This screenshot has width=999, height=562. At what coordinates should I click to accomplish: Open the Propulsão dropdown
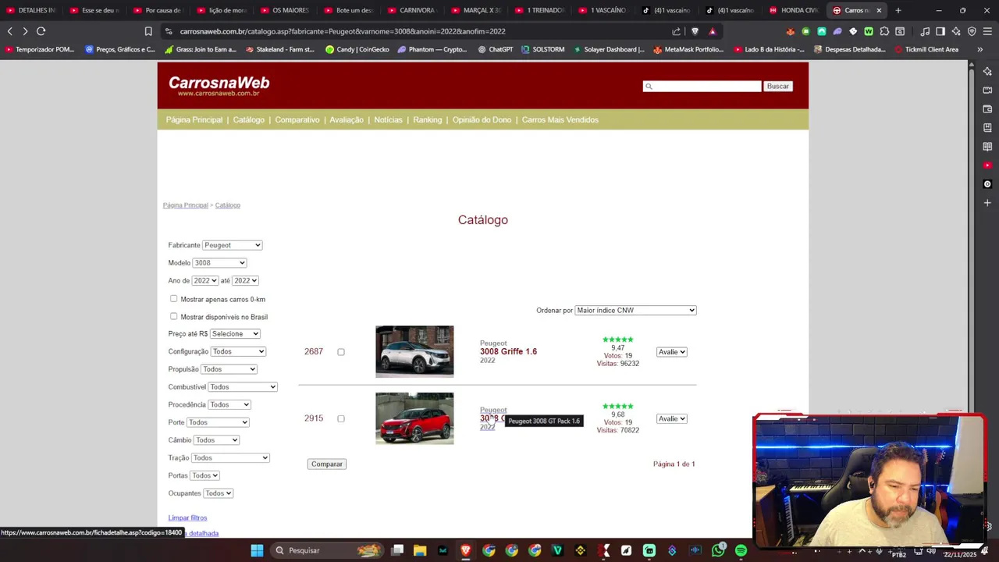tap(229, 369)
